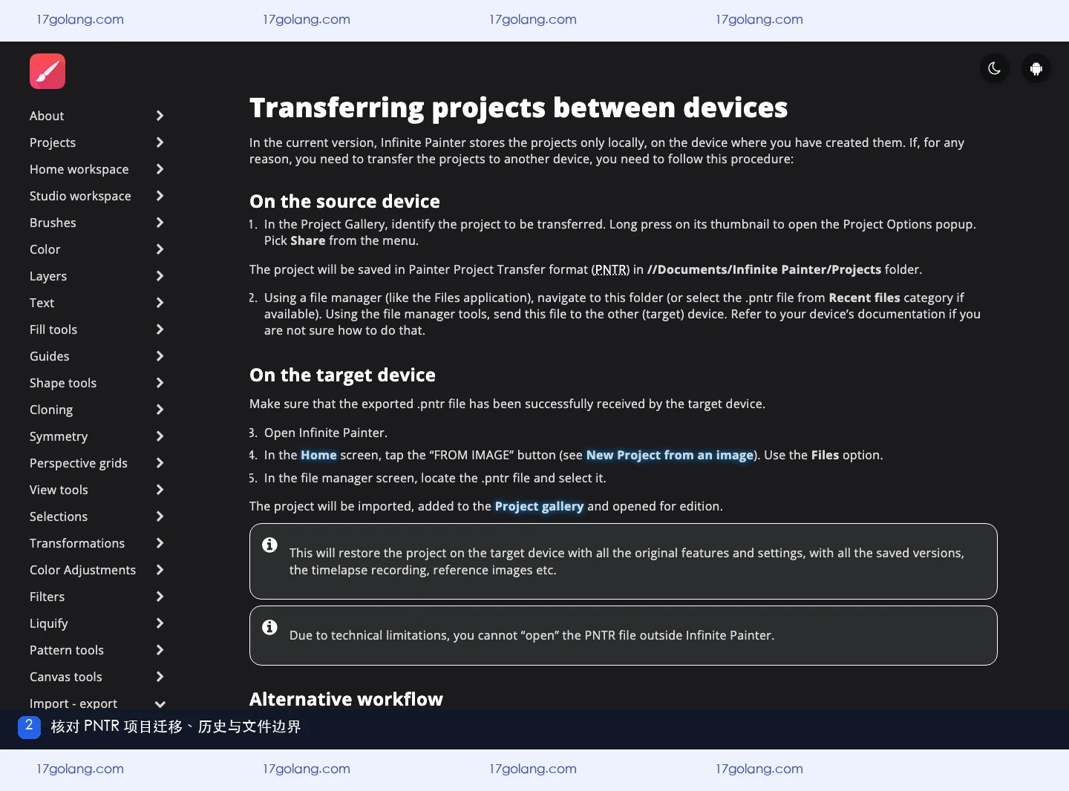The height and width of the screenshot is (791, 1069).
Task: Expand the Pattern tools chevron
Action: pos(160,650)
